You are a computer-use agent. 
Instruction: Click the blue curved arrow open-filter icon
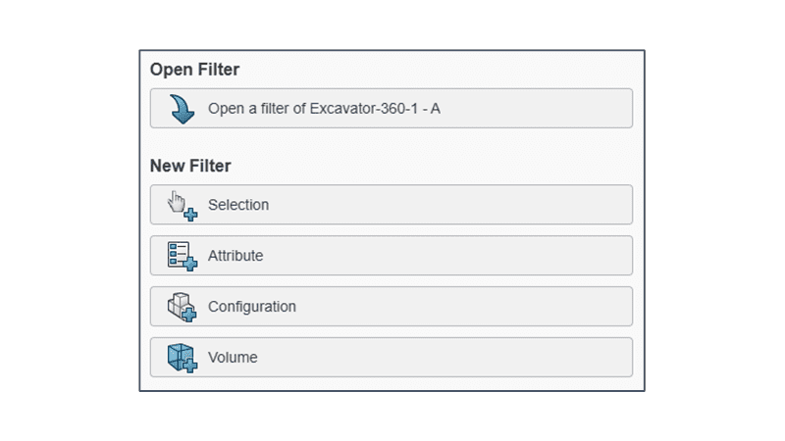click(183, 109)
